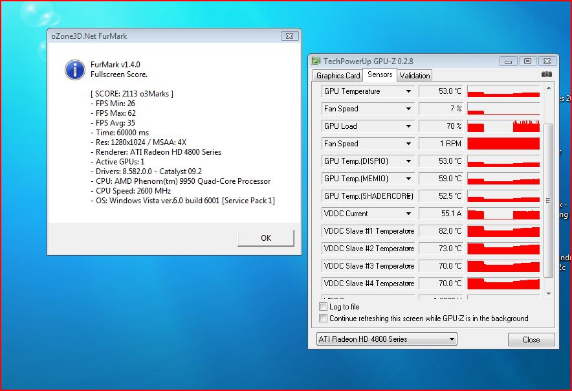Click the sensors list scrollbar thumb
The height and width of the screenshot is (391, 572).
coord(548,200)
